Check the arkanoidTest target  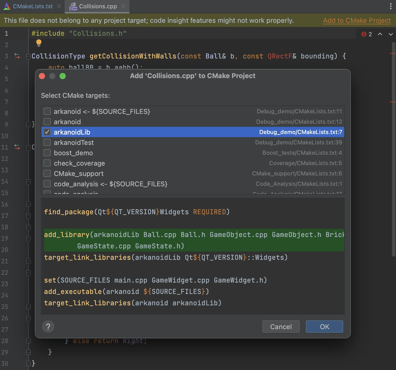click(x=47, y=142)
